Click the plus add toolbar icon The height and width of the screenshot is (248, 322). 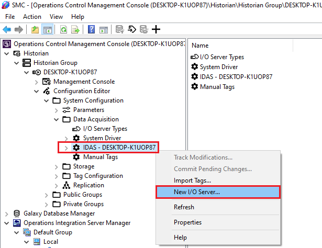(x=156, y=29)
